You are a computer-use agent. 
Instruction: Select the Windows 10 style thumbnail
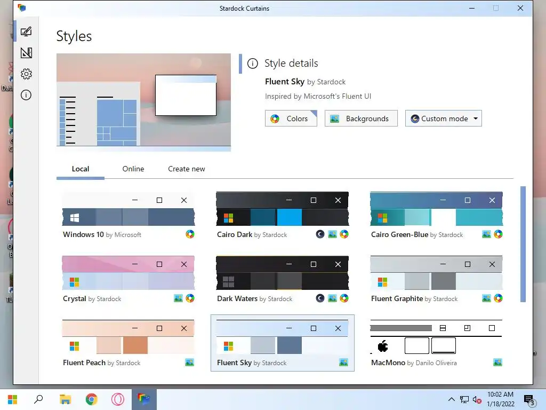point(128,209)
